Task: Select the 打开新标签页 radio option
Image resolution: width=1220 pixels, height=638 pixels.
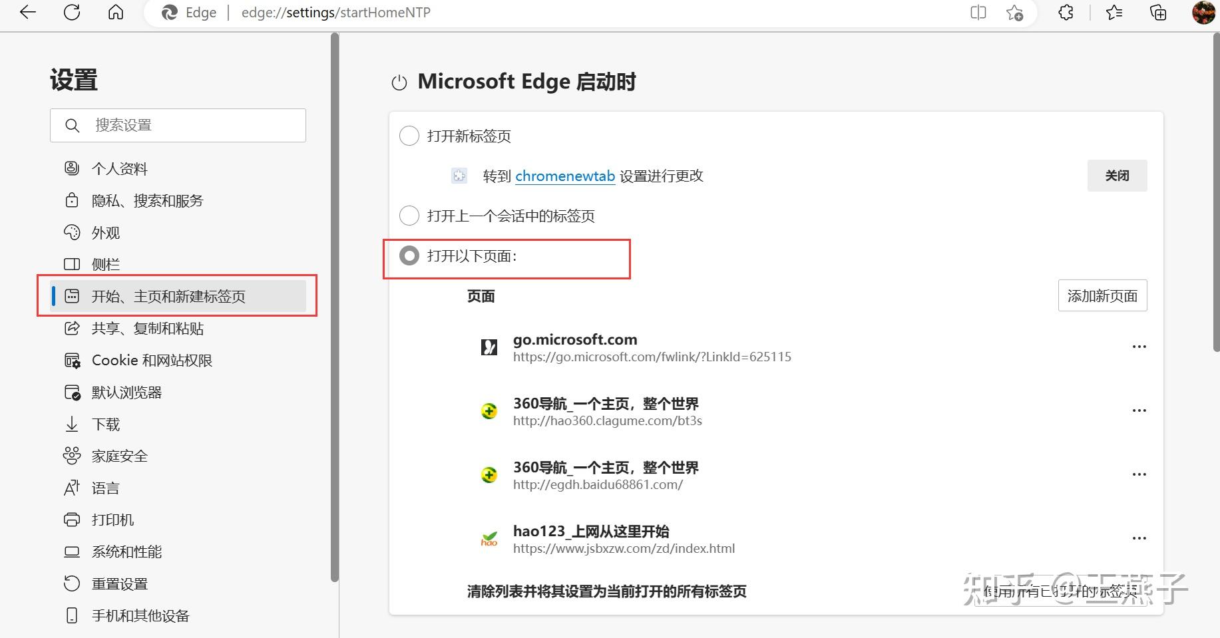Action: (x=409, y=135)
